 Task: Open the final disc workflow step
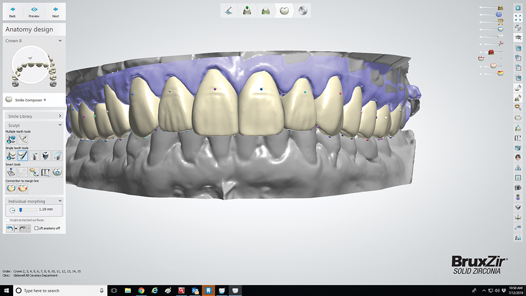click(x=302, y=11)
